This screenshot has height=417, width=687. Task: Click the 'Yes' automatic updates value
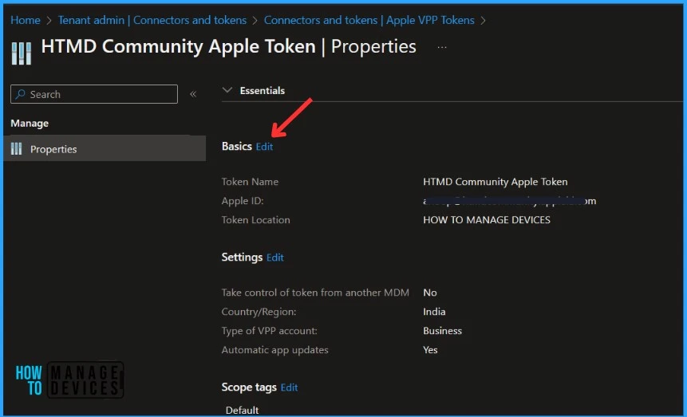(430, 350)
